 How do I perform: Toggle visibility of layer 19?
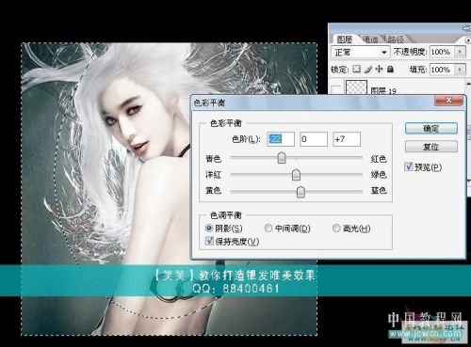336,89
